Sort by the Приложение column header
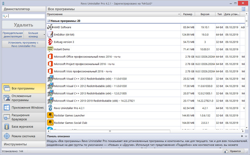 114,14
